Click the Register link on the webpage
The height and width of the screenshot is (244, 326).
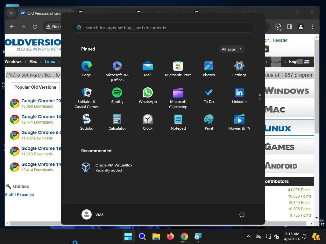(x=280, y=40)
